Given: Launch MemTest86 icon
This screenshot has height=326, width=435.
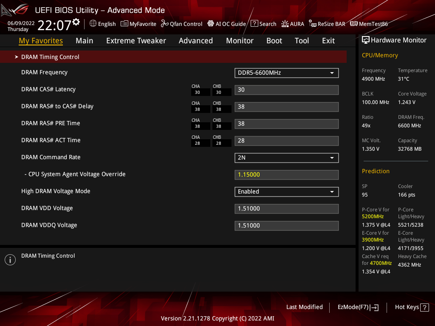Looking at the screenshot, I should 354,24.
